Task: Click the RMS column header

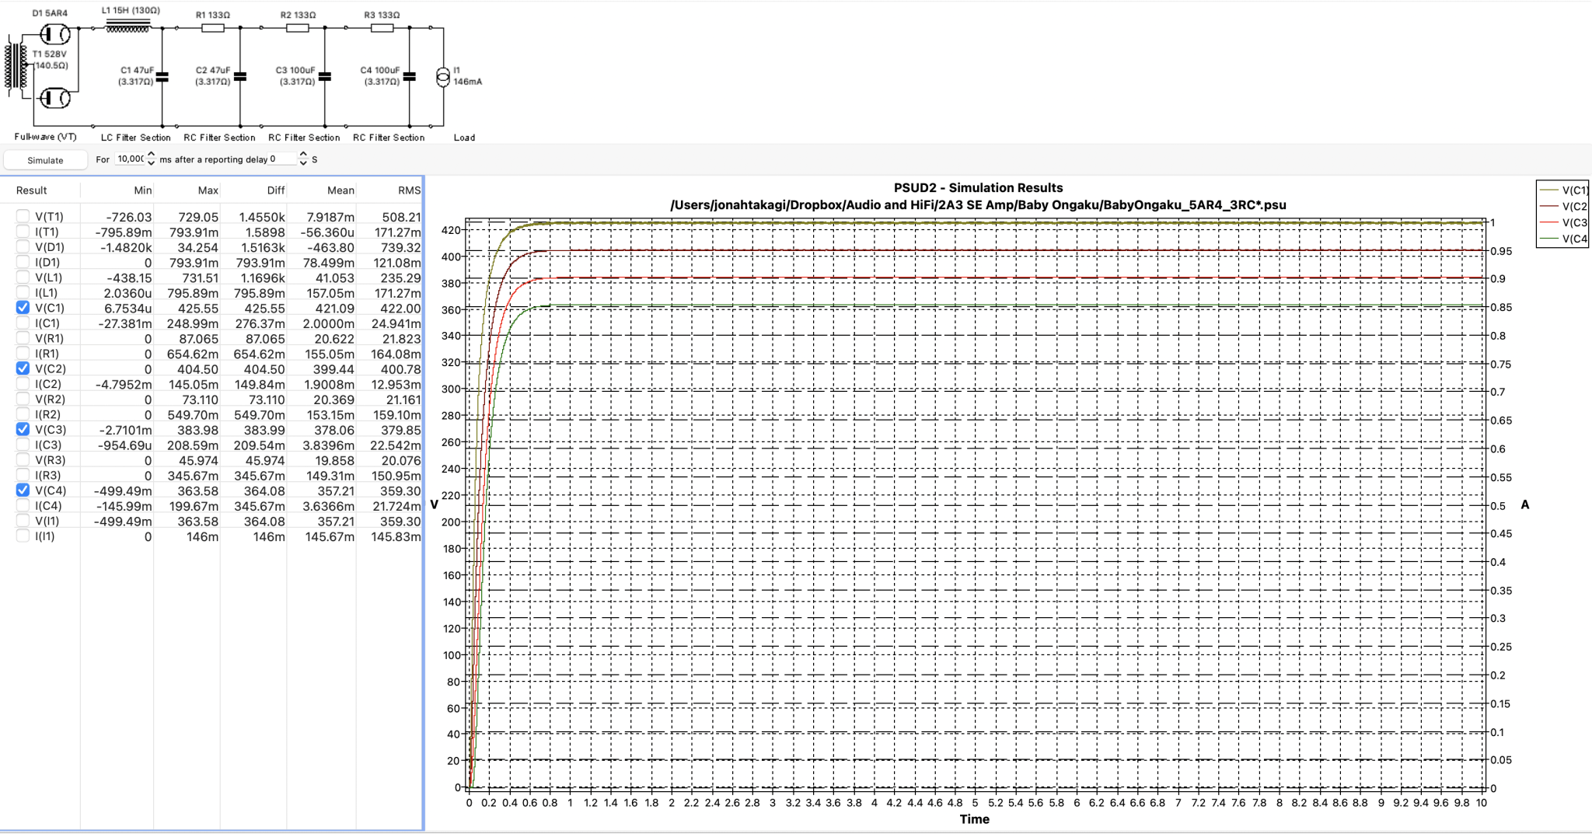Action: 410,190
